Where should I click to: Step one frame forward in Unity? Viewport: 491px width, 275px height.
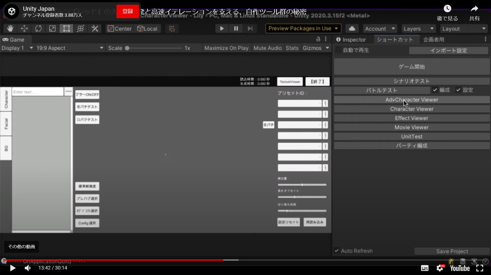tap(250, 28)
